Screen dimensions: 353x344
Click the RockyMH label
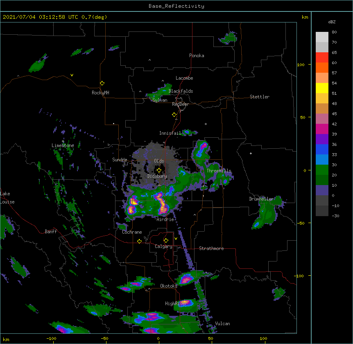click(x=100, y=92)
